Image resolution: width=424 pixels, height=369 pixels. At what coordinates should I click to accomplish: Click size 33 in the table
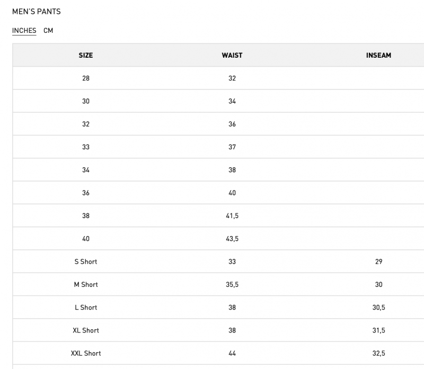(86, 147)
